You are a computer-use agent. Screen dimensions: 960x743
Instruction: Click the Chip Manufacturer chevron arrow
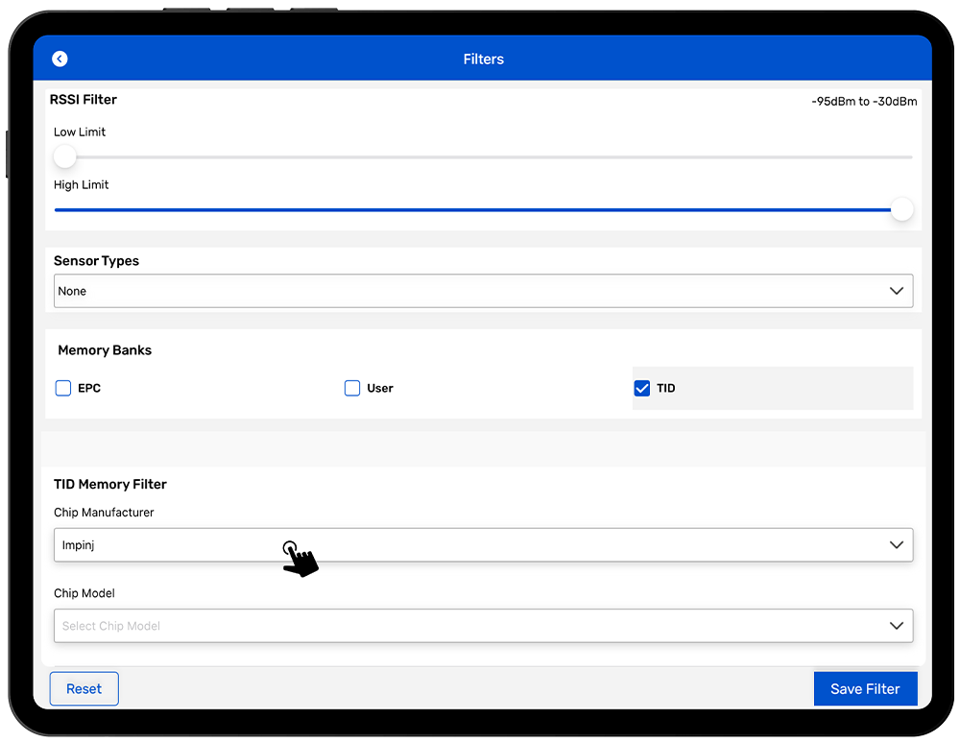tap(896, 545)
